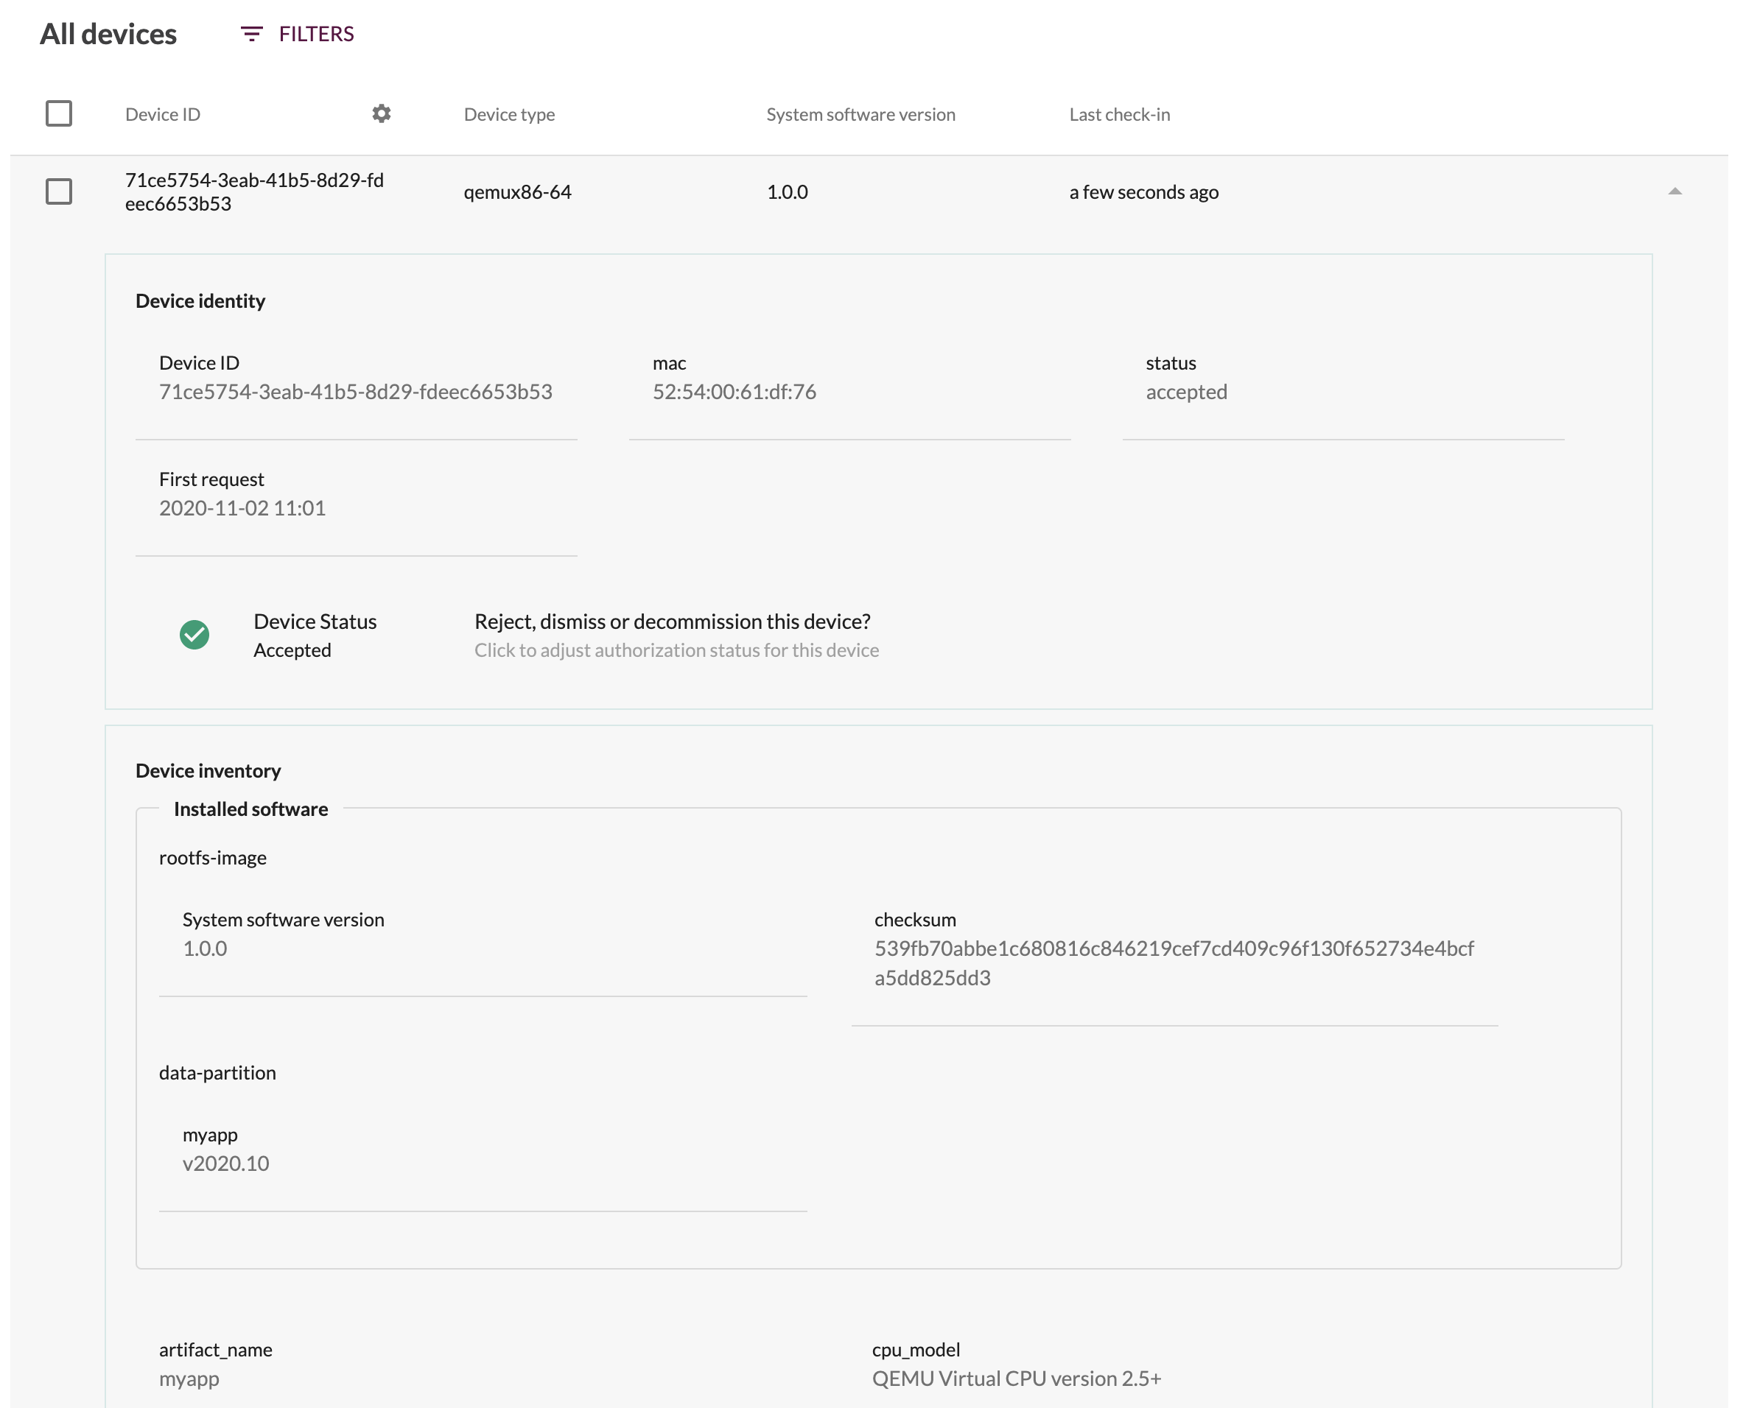
Task: Check the box for device 71ce5754
Action: [57, 191]
